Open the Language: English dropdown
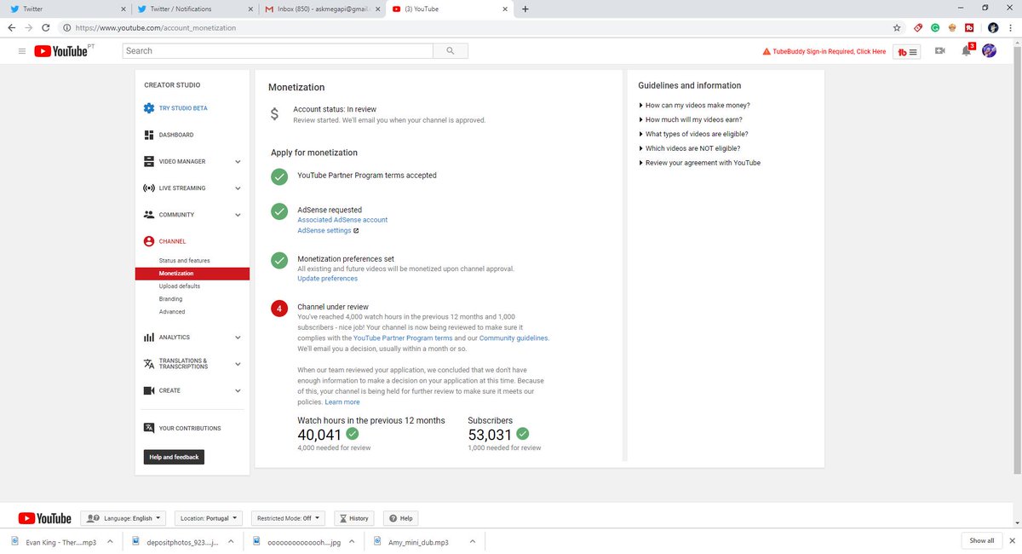 click(123, 518)
